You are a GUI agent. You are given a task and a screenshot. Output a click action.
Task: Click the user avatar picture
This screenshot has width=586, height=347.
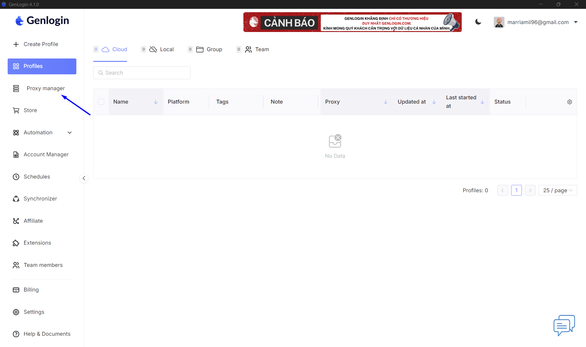pyautogui.click(x=499, y=22)
